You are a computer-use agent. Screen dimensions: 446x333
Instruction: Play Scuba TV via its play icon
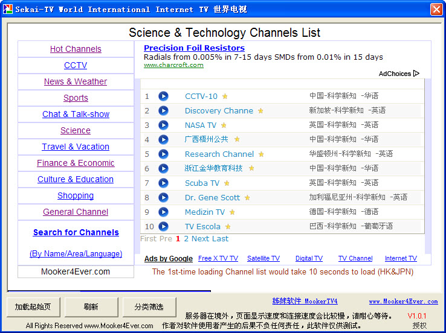163,183
